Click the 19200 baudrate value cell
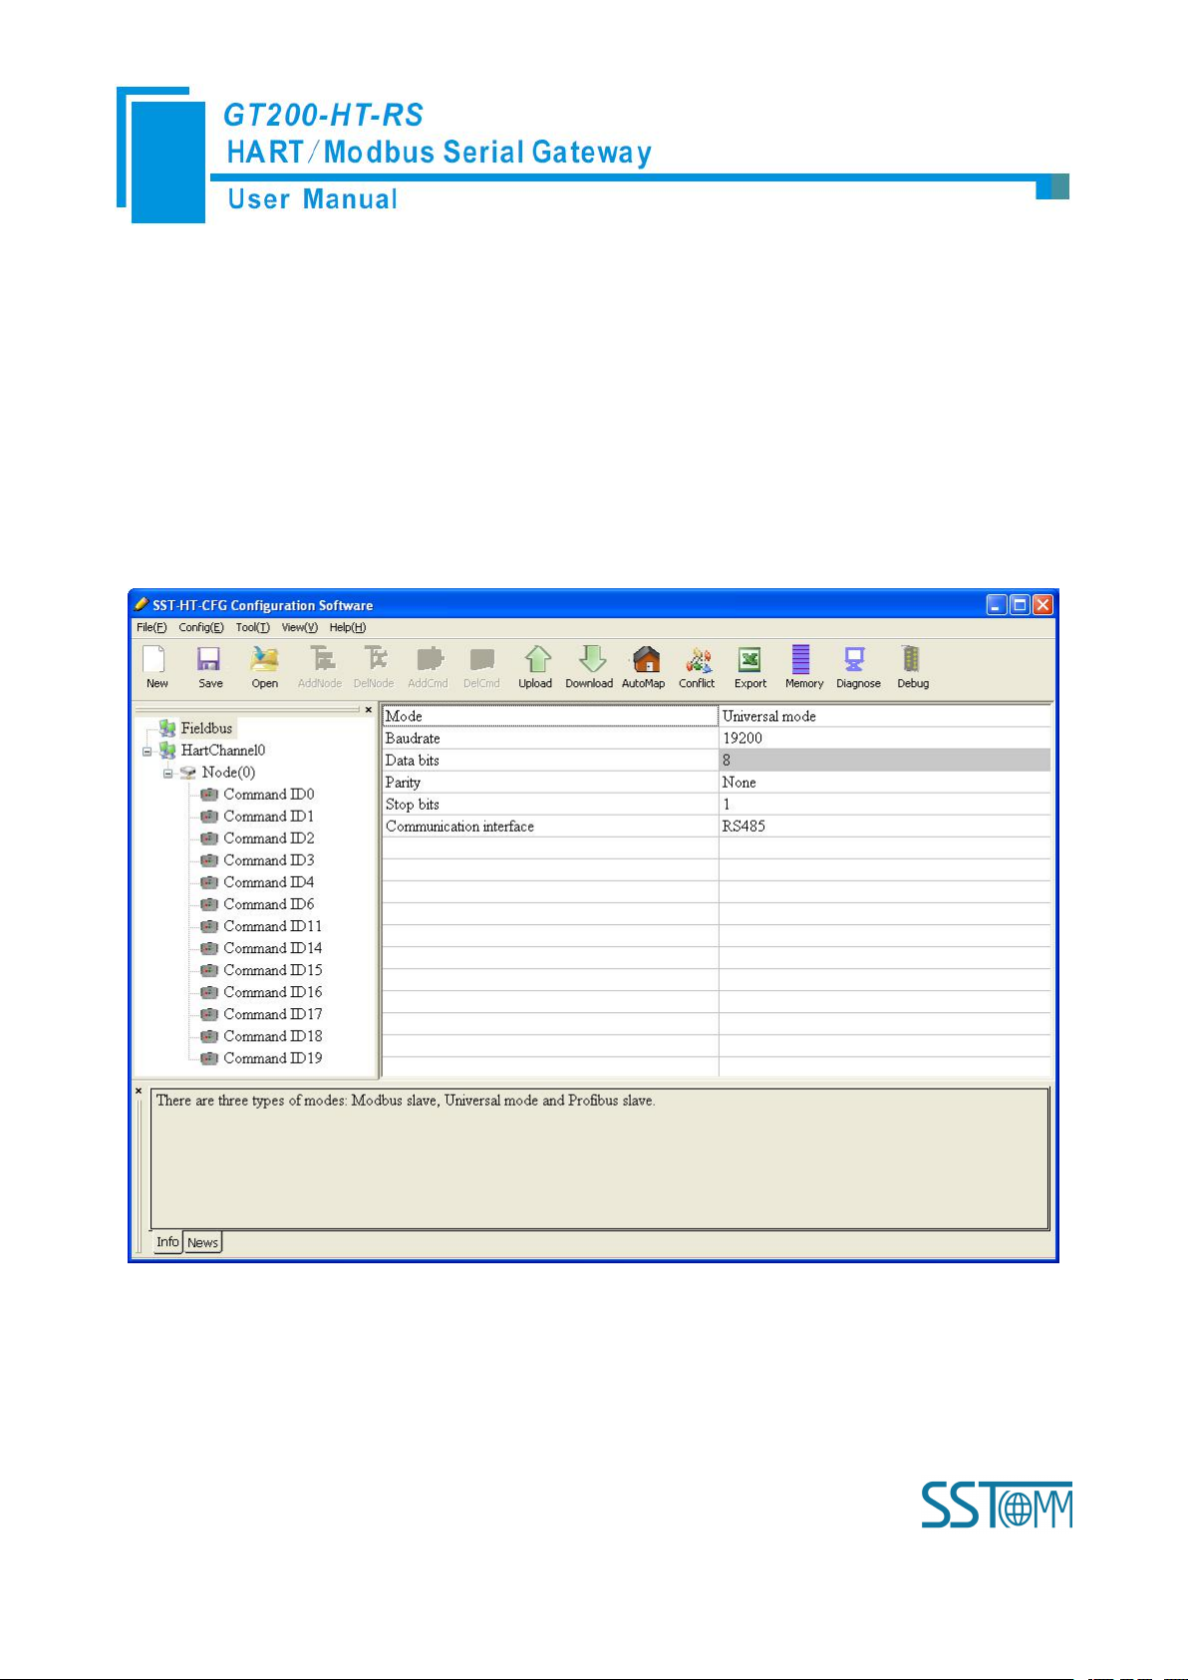The width and height of the screenshot is (1188, 1680). coord(885,738)
